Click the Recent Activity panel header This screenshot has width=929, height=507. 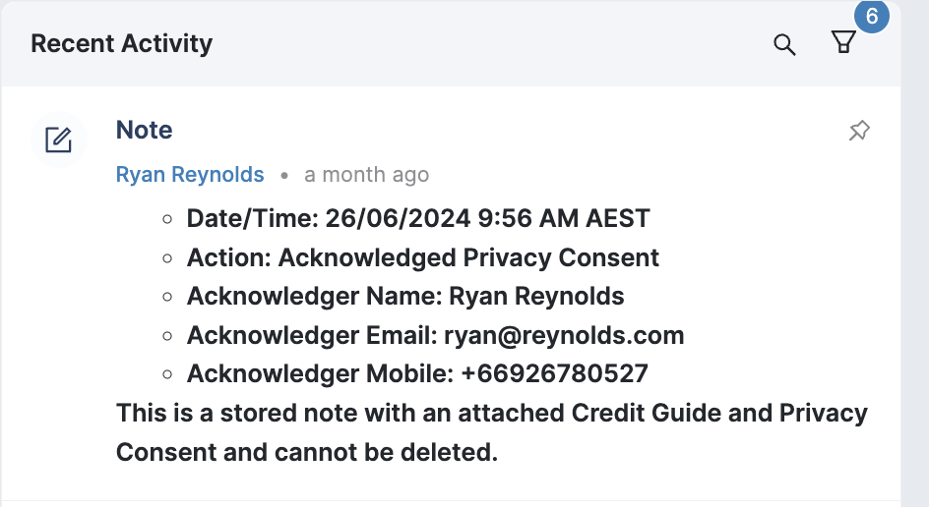[x=122, y=44]
